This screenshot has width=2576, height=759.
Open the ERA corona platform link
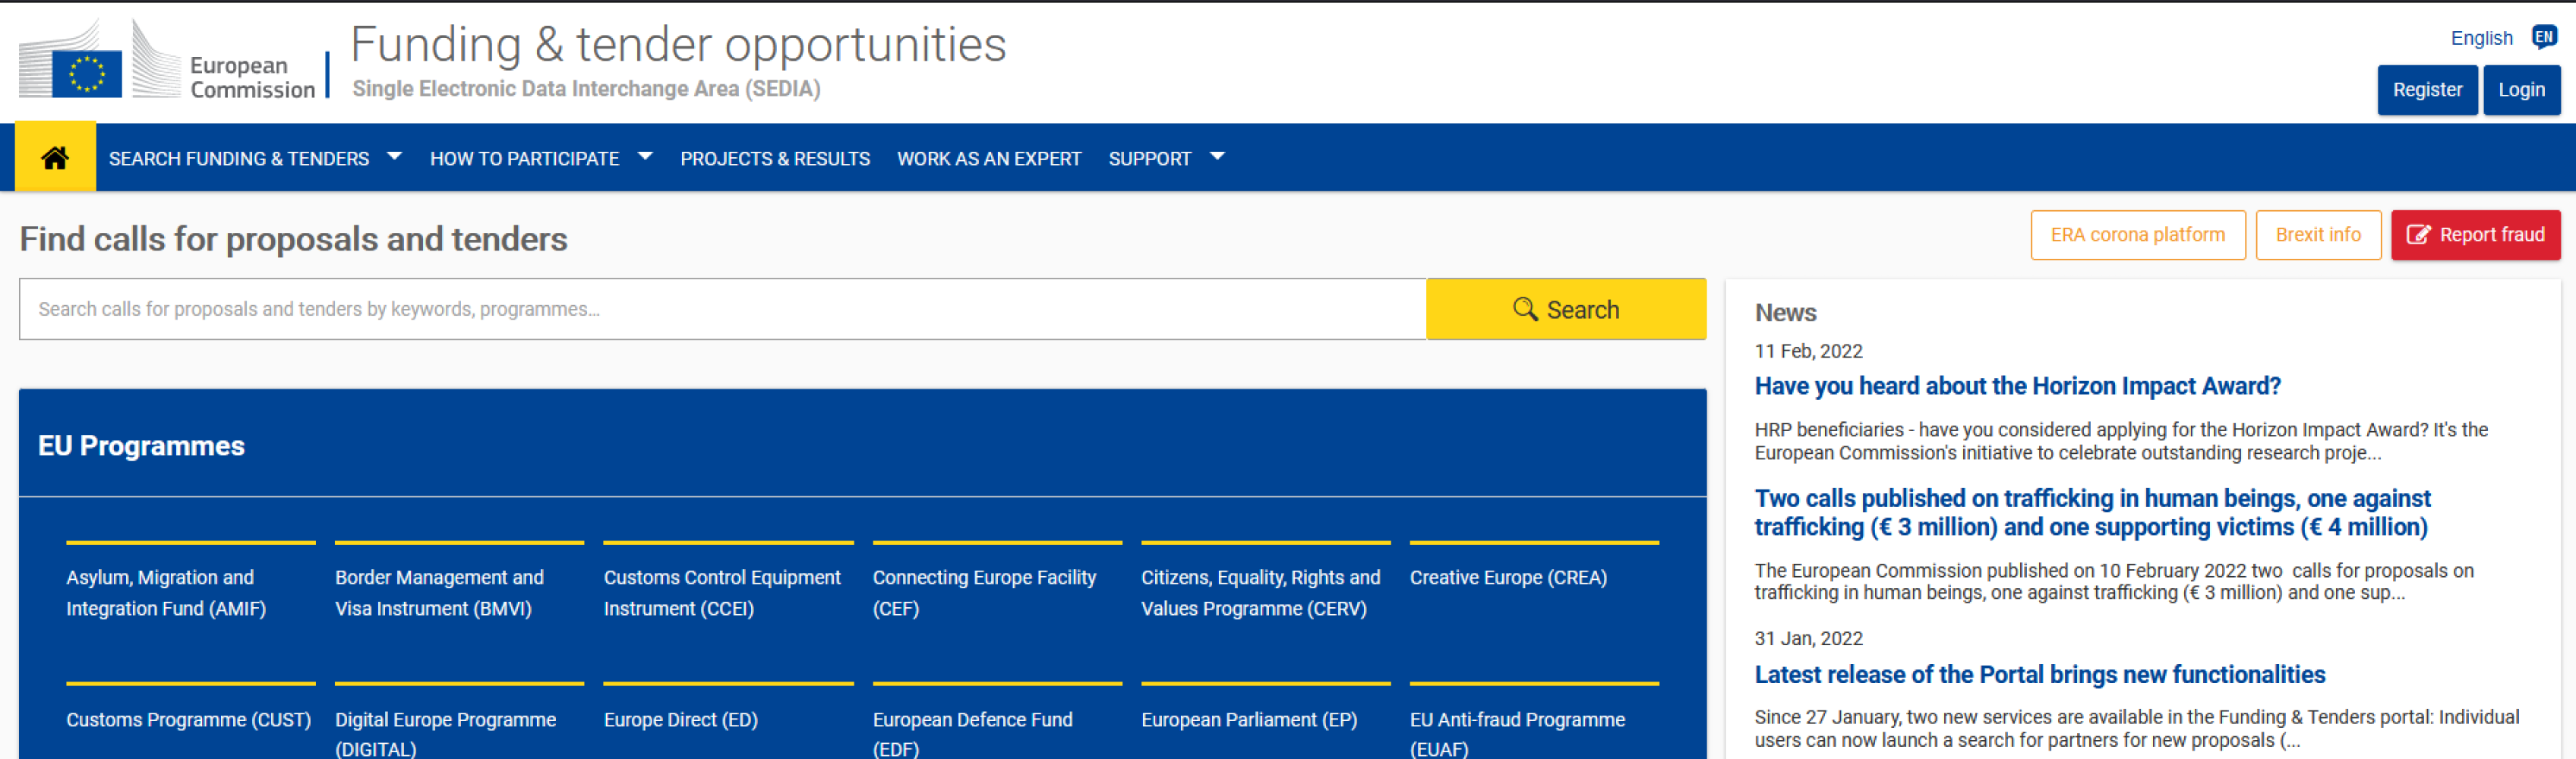click(2137, 235)
